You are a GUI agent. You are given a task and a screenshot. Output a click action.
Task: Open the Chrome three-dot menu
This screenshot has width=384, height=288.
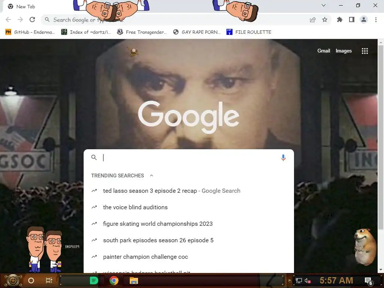[x=376, y=19]
